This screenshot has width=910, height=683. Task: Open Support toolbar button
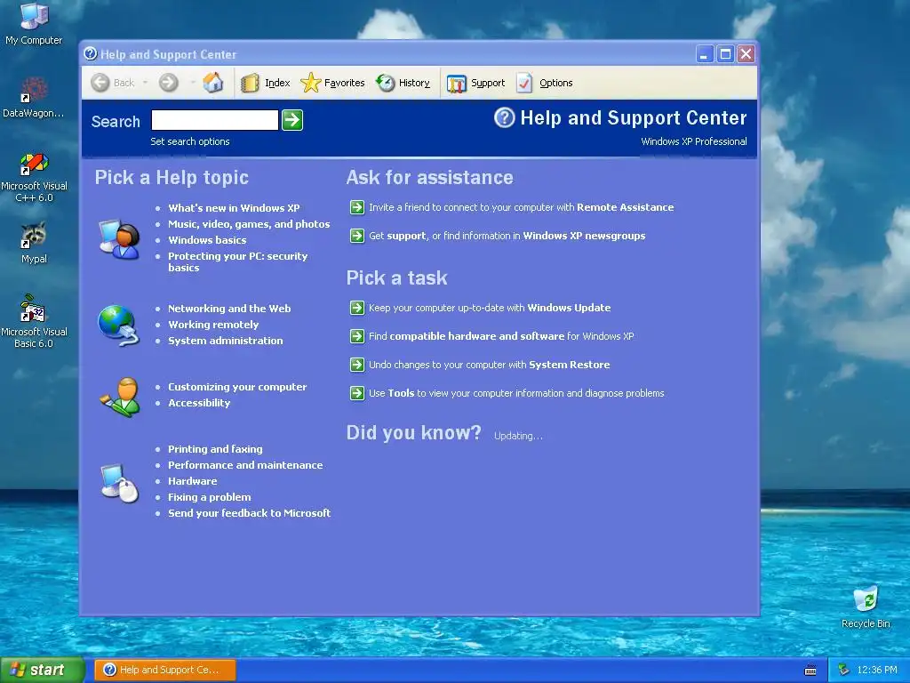[x=476, y=83]
